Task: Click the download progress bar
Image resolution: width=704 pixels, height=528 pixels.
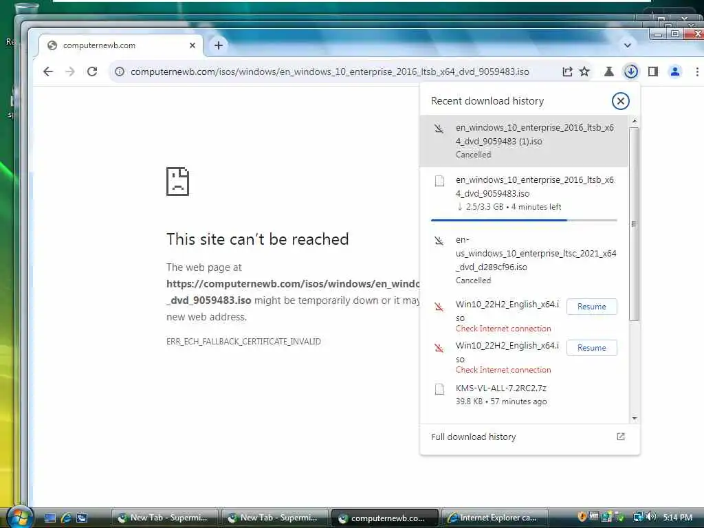Action: pyautogui.click(x=524, y=220)
